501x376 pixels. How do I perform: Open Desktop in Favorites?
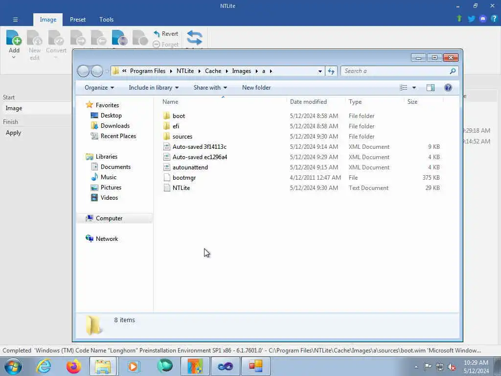(111, 116)
